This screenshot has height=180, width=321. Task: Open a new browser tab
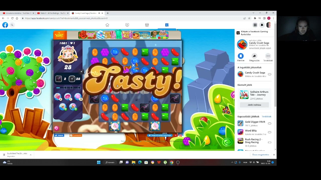(x=108, y=13)
